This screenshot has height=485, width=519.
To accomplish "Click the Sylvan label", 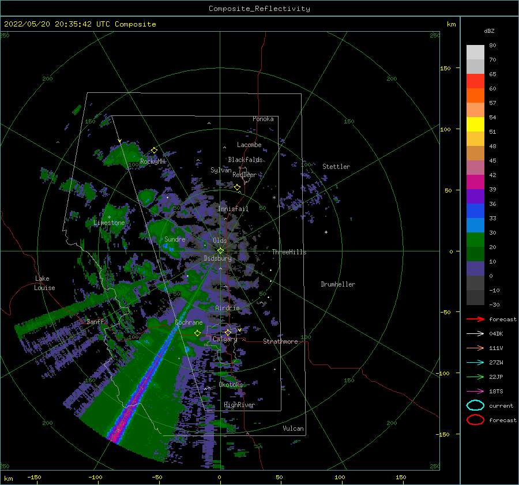I will tap(221, 170).
